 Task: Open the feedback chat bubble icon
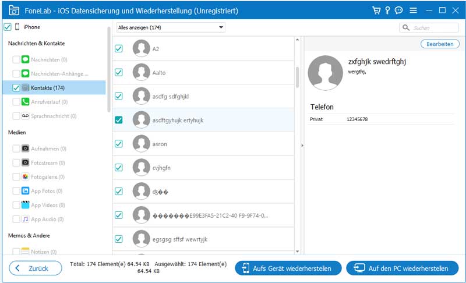398,10
